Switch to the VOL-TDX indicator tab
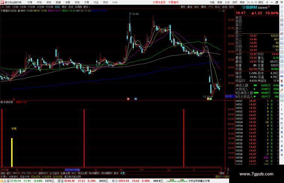 coord(26,173)
